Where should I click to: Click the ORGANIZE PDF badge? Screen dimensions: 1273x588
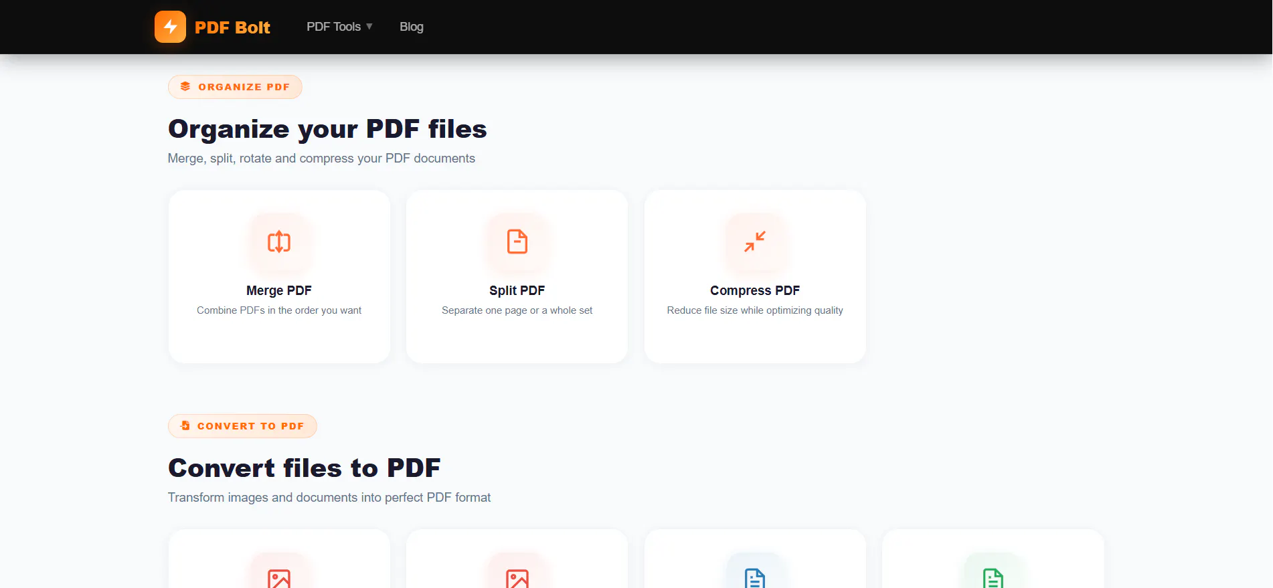pyautogui.click(x=235, y=87)
